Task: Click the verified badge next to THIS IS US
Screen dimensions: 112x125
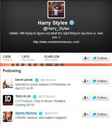Action: pyautogui.click(x=35, y=97)
